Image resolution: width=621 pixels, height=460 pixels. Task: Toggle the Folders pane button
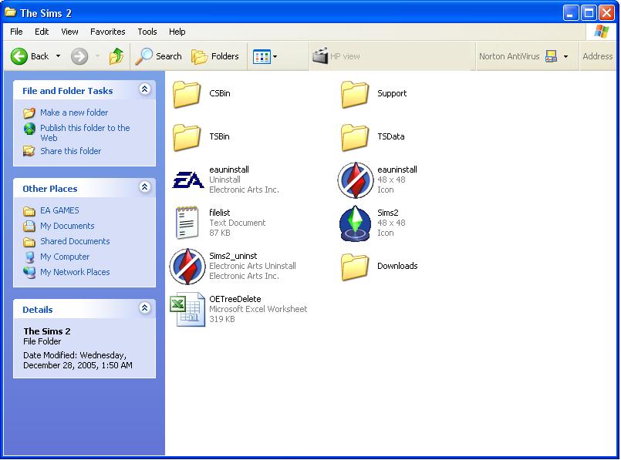point(215,56)
